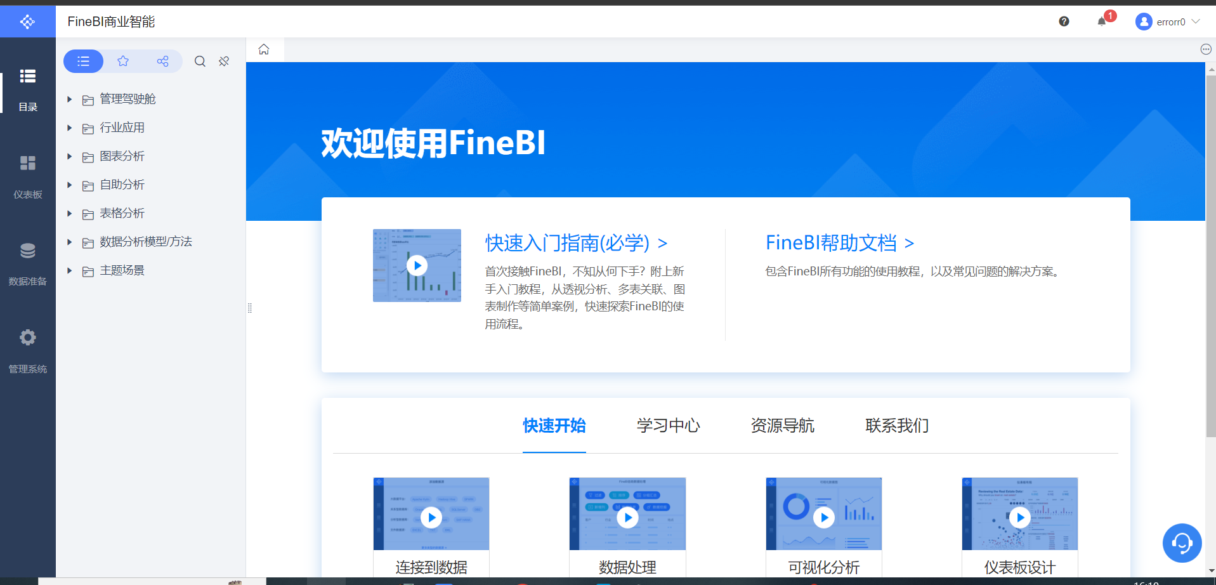Screen dimensions: 1216x585
Task: Click the 连接到数据 card title
Action: pos(431,567)
